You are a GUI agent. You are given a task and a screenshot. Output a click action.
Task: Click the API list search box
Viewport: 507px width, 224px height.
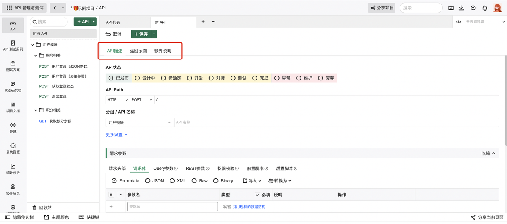pyautogui.click(x=49, y=22)
